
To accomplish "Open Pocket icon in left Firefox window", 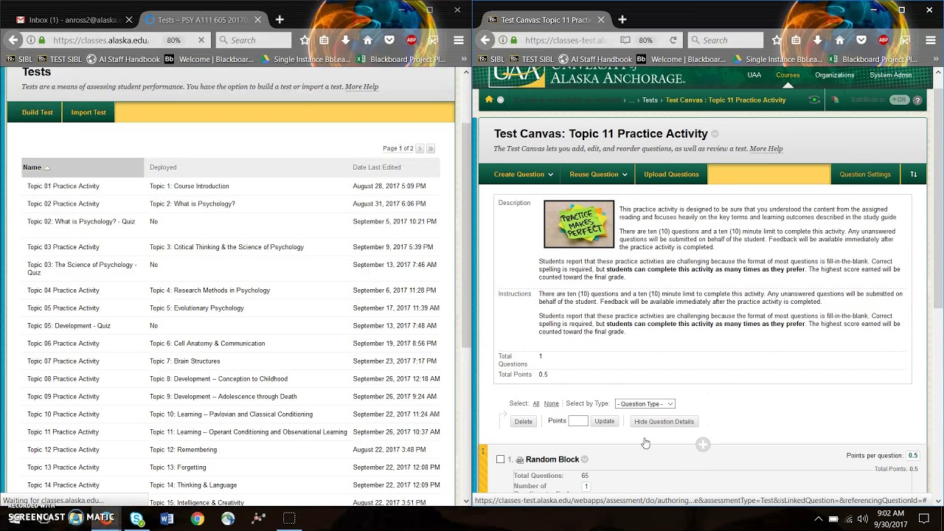I will coord(389,40).
